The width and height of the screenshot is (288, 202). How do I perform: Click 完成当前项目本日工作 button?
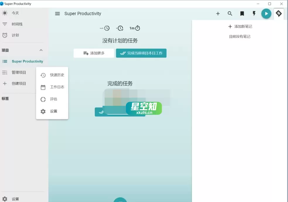(141, 53)
